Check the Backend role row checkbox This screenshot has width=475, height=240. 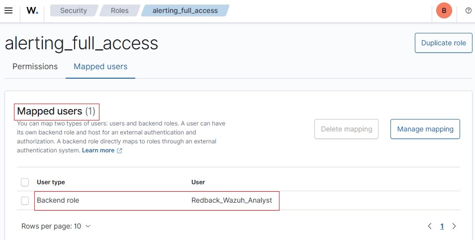coord(25,201)
